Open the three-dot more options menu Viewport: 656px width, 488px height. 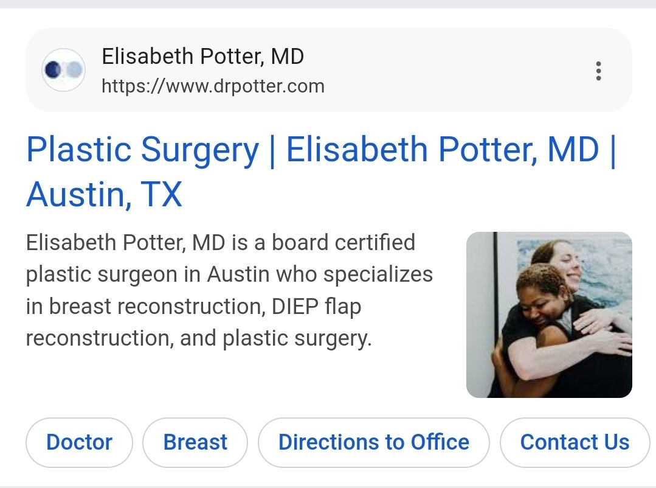pos(598,71)
